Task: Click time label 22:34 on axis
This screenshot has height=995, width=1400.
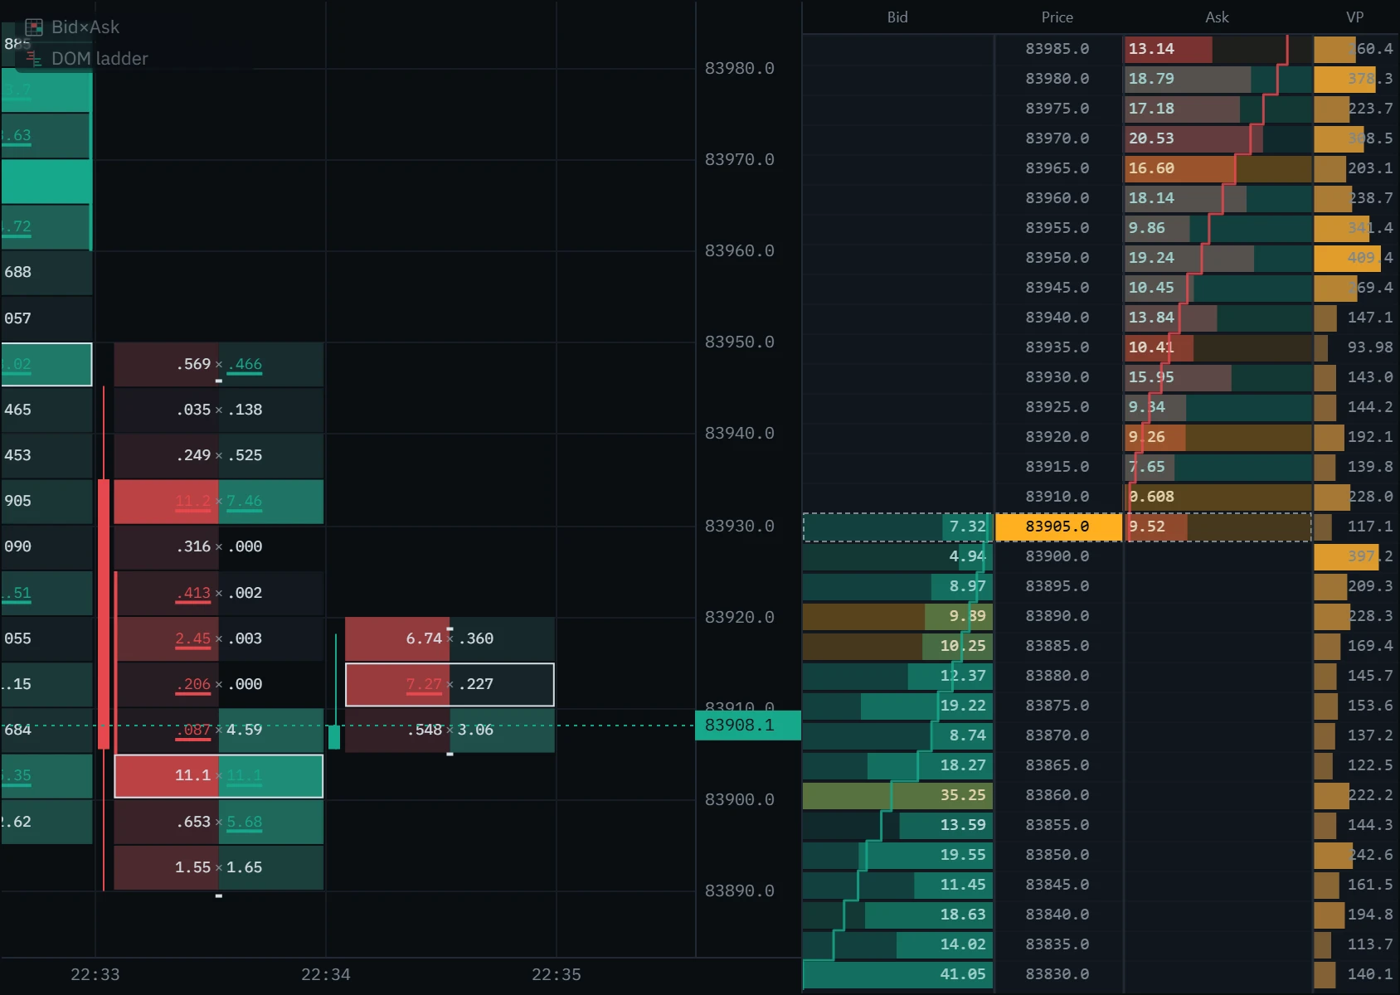Action: pos(325,974)
